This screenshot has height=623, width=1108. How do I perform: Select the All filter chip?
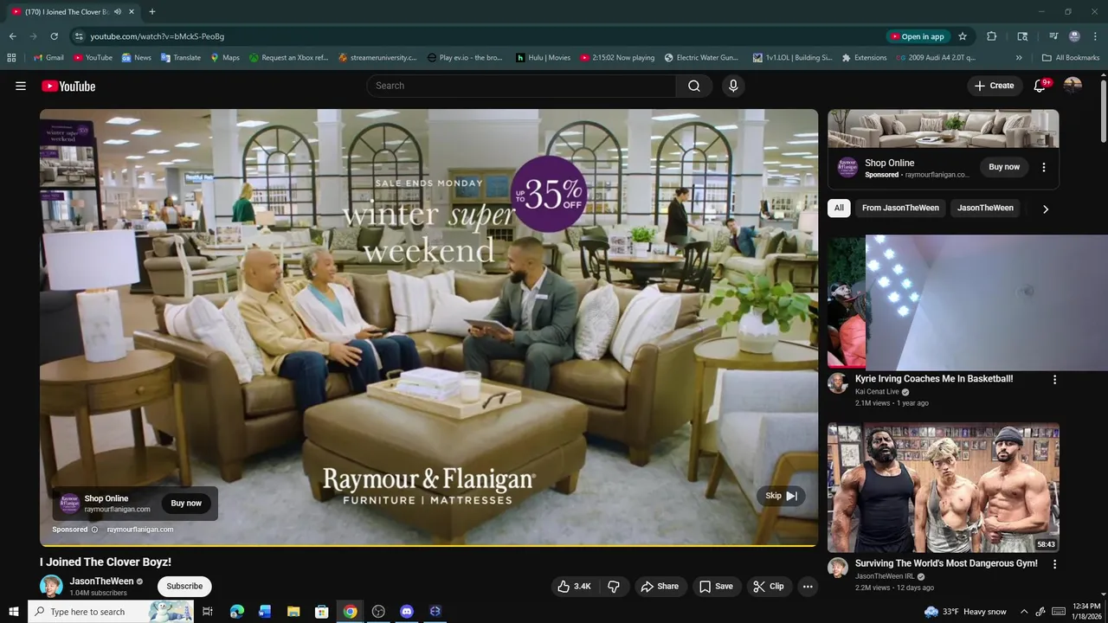[x=839, y=209]
